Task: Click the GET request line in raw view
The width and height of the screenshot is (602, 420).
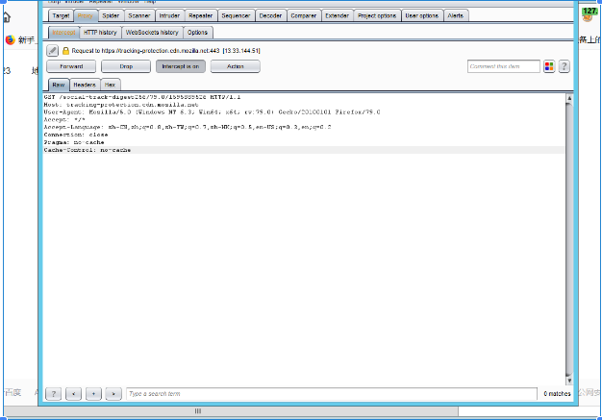Action: 142,97
